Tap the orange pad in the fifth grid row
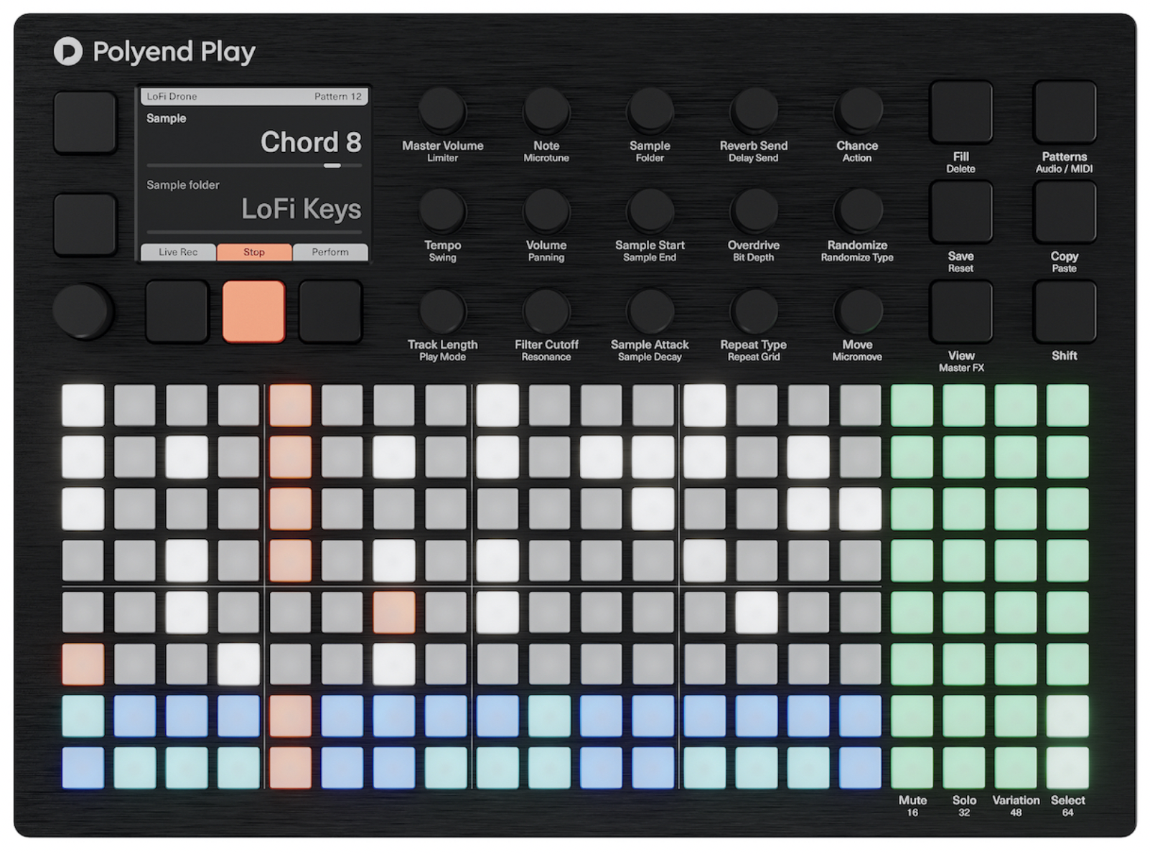Screen dimensions: 1150x854 [394, 613]
